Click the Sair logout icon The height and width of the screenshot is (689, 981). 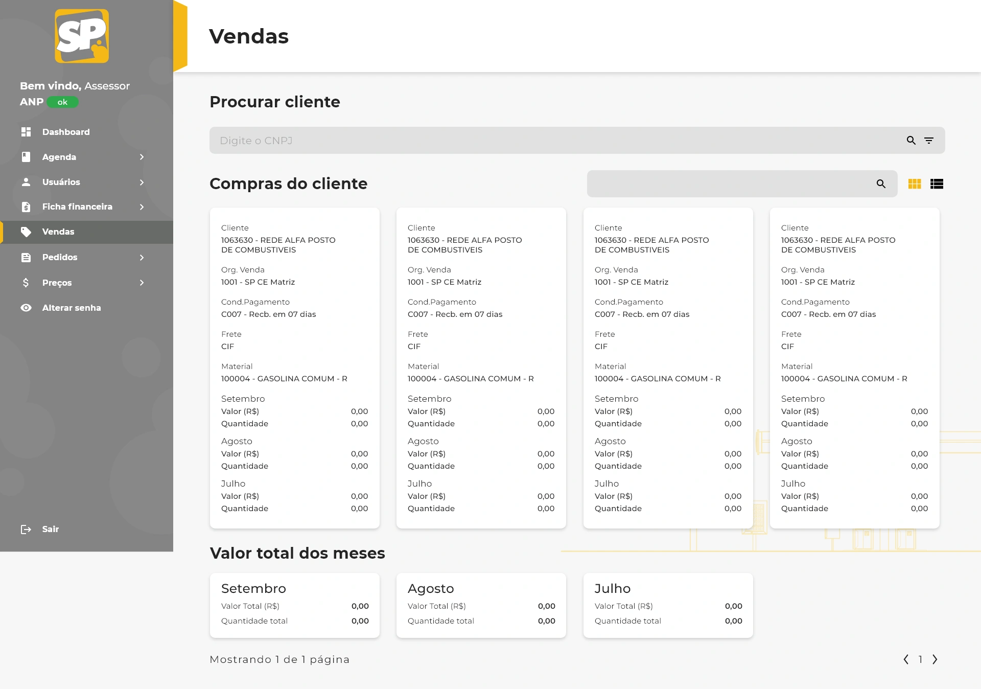click(x=26, y=530)
